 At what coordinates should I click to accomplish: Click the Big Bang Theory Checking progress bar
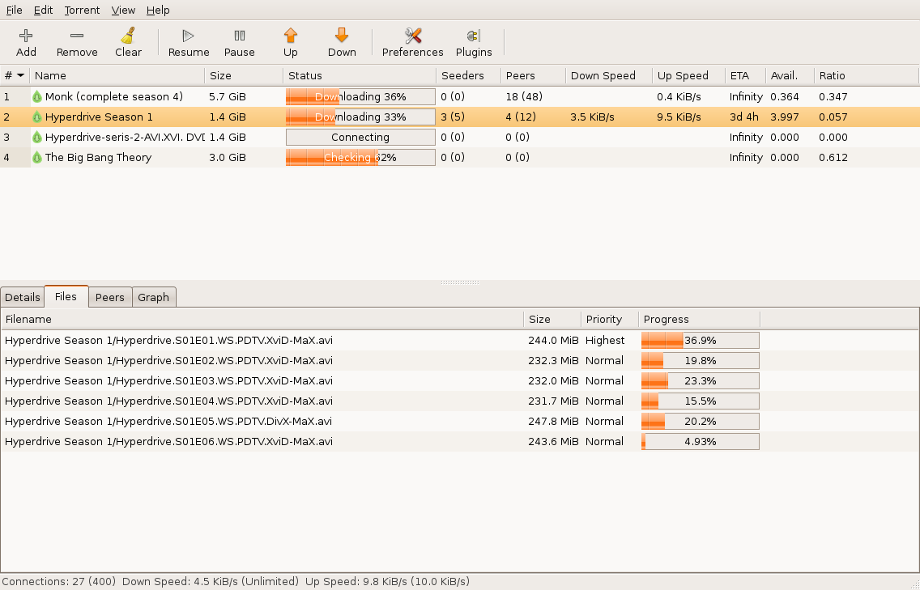point(360,158)
